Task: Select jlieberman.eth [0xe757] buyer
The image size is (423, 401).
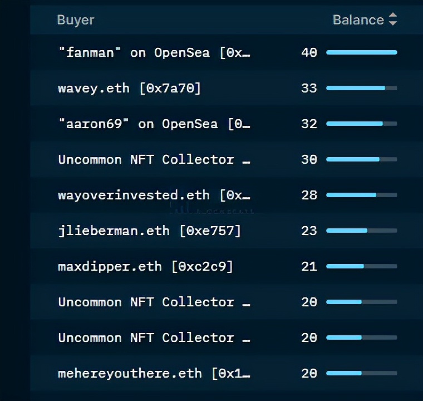Action: pos(149,231)
